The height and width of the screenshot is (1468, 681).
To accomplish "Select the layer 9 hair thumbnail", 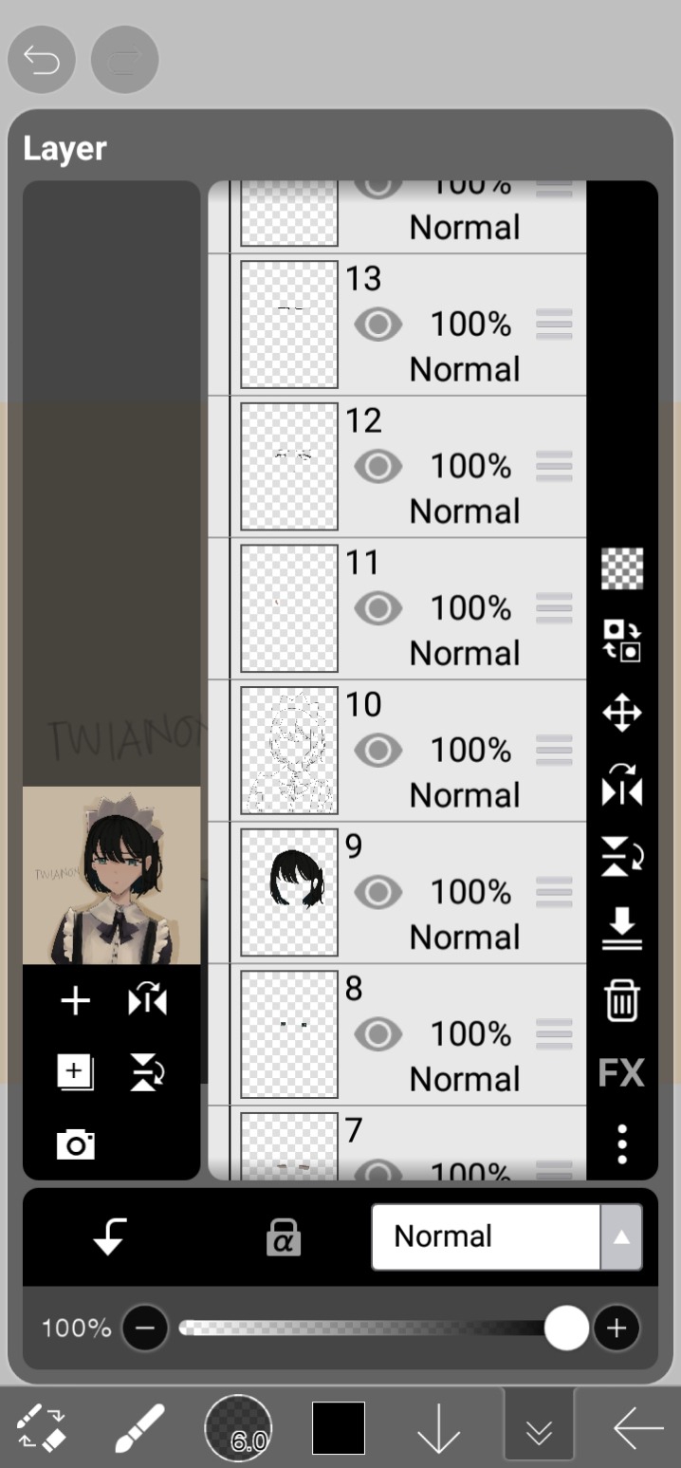I will tap(289, 892).
